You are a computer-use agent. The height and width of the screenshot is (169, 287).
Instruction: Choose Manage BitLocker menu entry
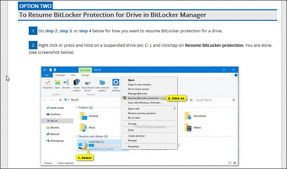click(138, 94)
